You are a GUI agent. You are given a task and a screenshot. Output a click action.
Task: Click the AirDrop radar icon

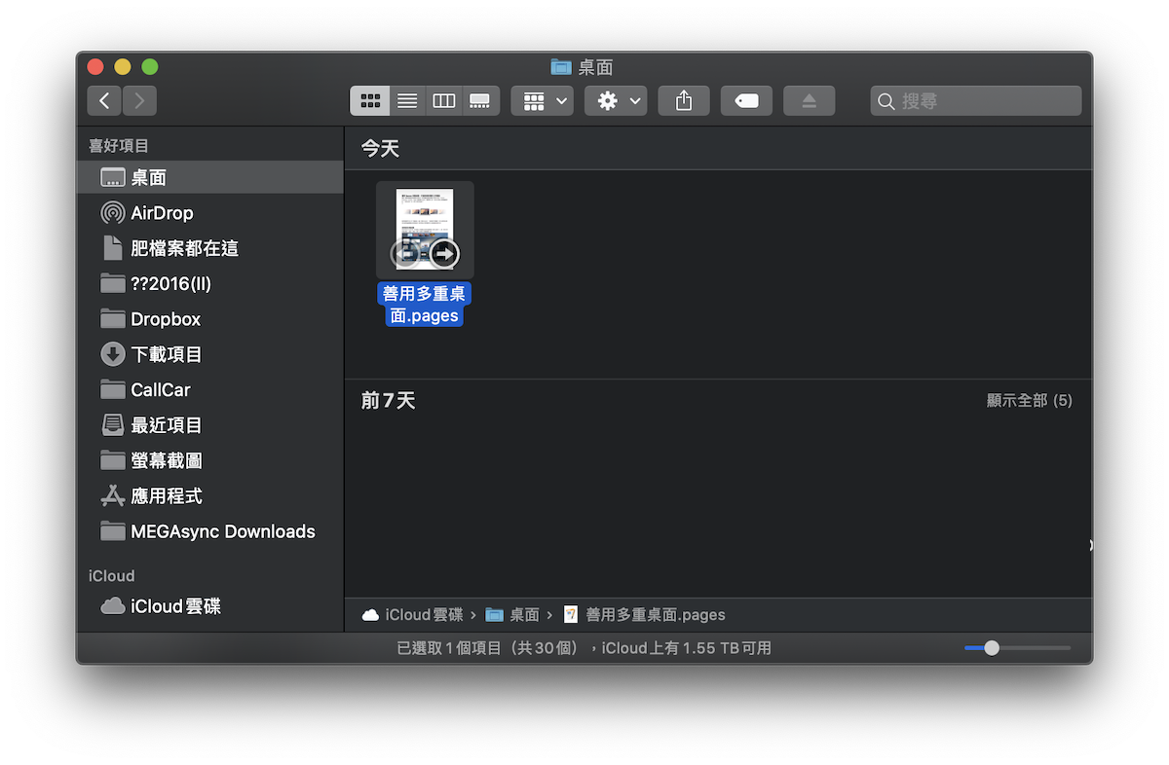pos(113,212)
